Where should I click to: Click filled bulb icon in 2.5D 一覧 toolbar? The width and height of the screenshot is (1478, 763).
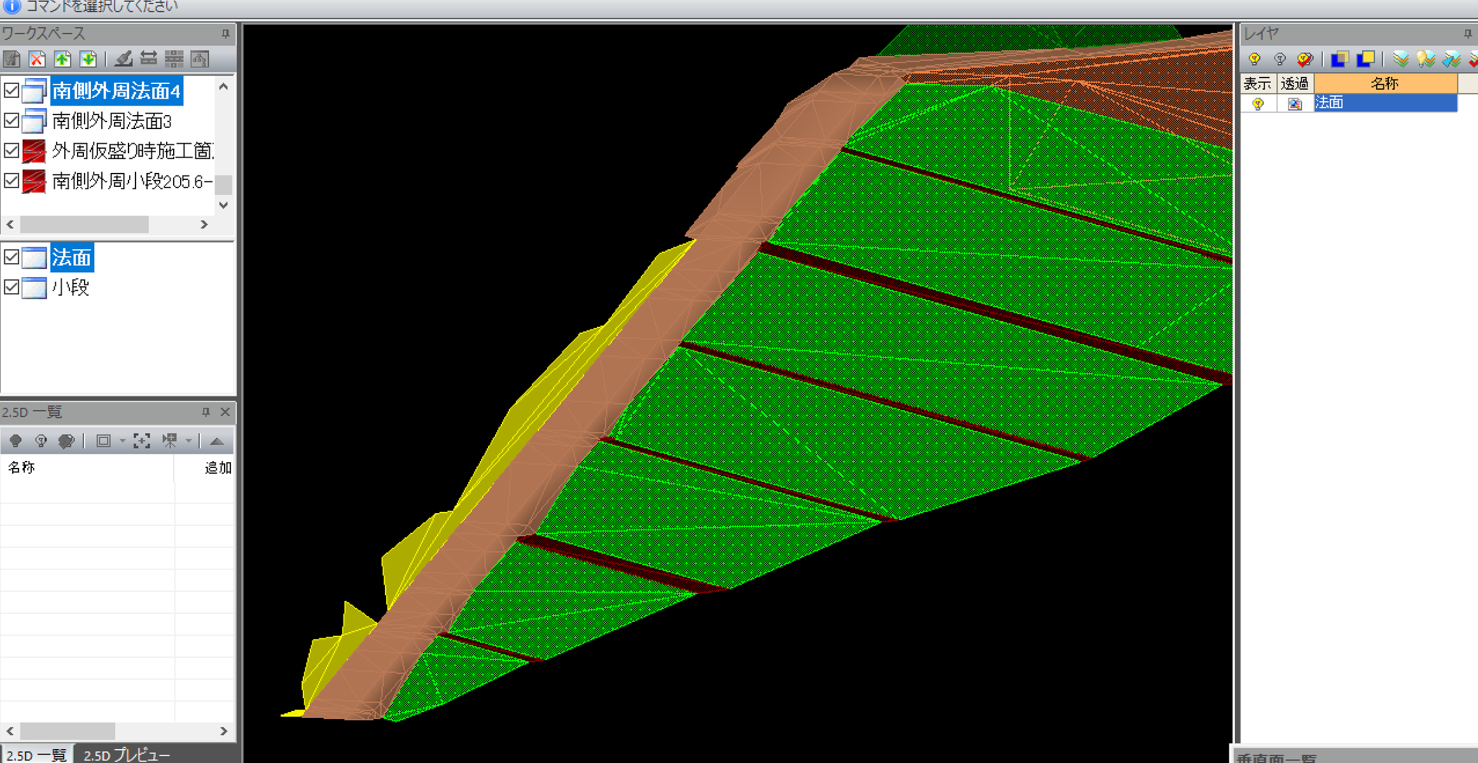pos(16,441)
